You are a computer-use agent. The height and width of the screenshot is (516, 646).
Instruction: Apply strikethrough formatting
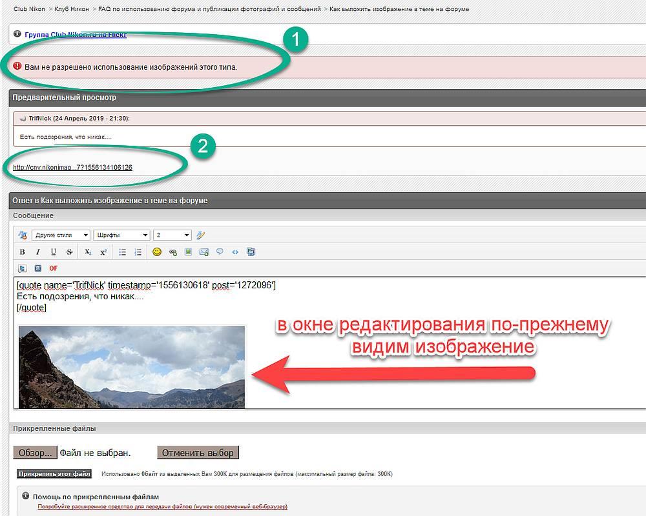(69, 252)
